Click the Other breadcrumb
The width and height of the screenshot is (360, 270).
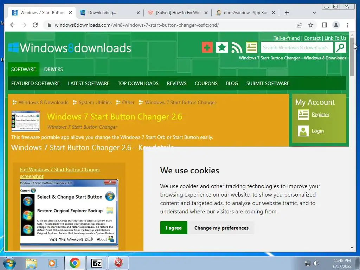[128, 102]
